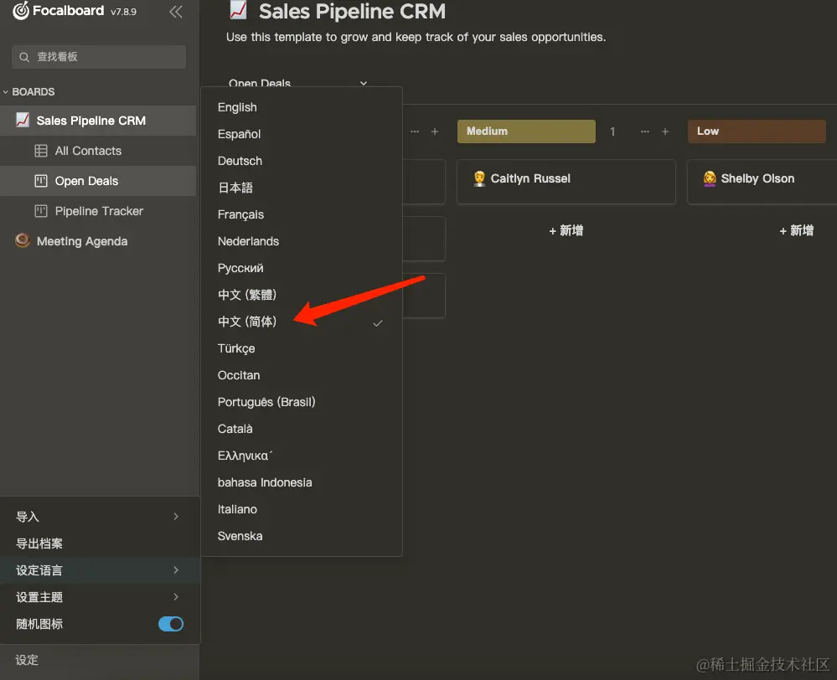Add a card with Medium column plus icon
The height and width of the screenshot is (680, 837).
pos(665,131)
